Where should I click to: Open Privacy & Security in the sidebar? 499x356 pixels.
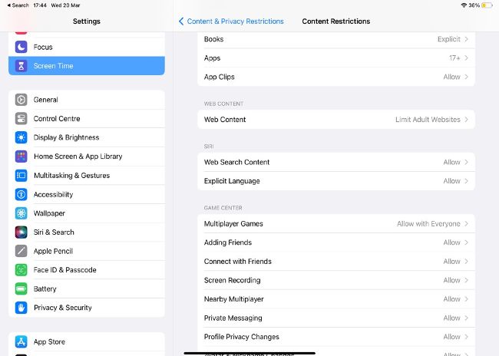coord(62,308)
